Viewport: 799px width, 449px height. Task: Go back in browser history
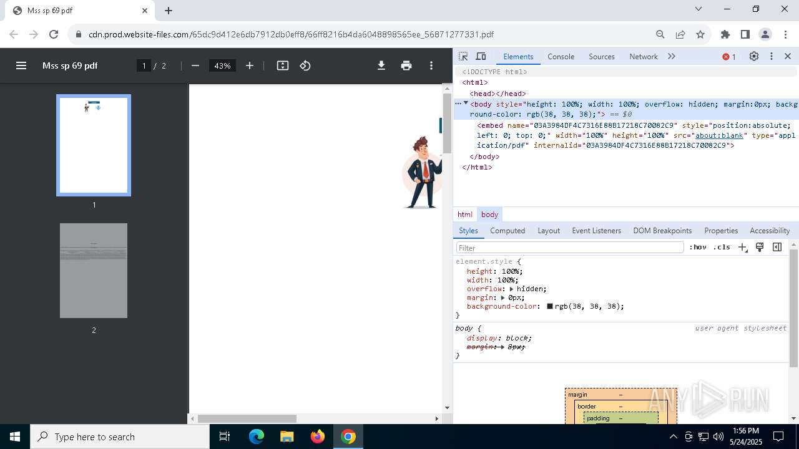[14, 34]
